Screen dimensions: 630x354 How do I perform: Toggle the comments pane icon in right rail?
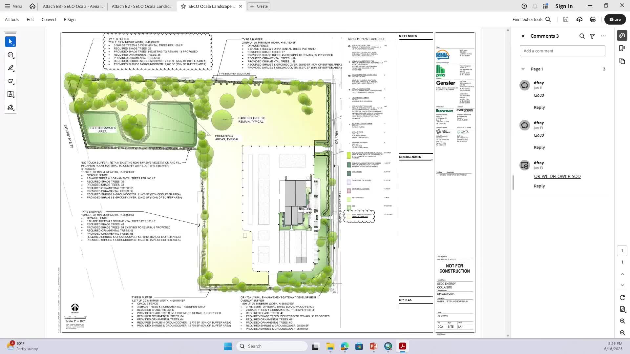622,35
